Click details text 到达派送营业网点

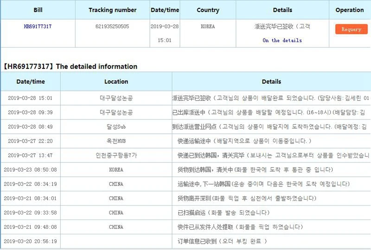pyautogui.click(x=194, y=127)
